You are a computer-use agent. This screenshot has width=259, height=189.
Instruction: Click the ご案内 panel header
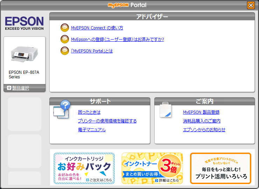point(204,101)
